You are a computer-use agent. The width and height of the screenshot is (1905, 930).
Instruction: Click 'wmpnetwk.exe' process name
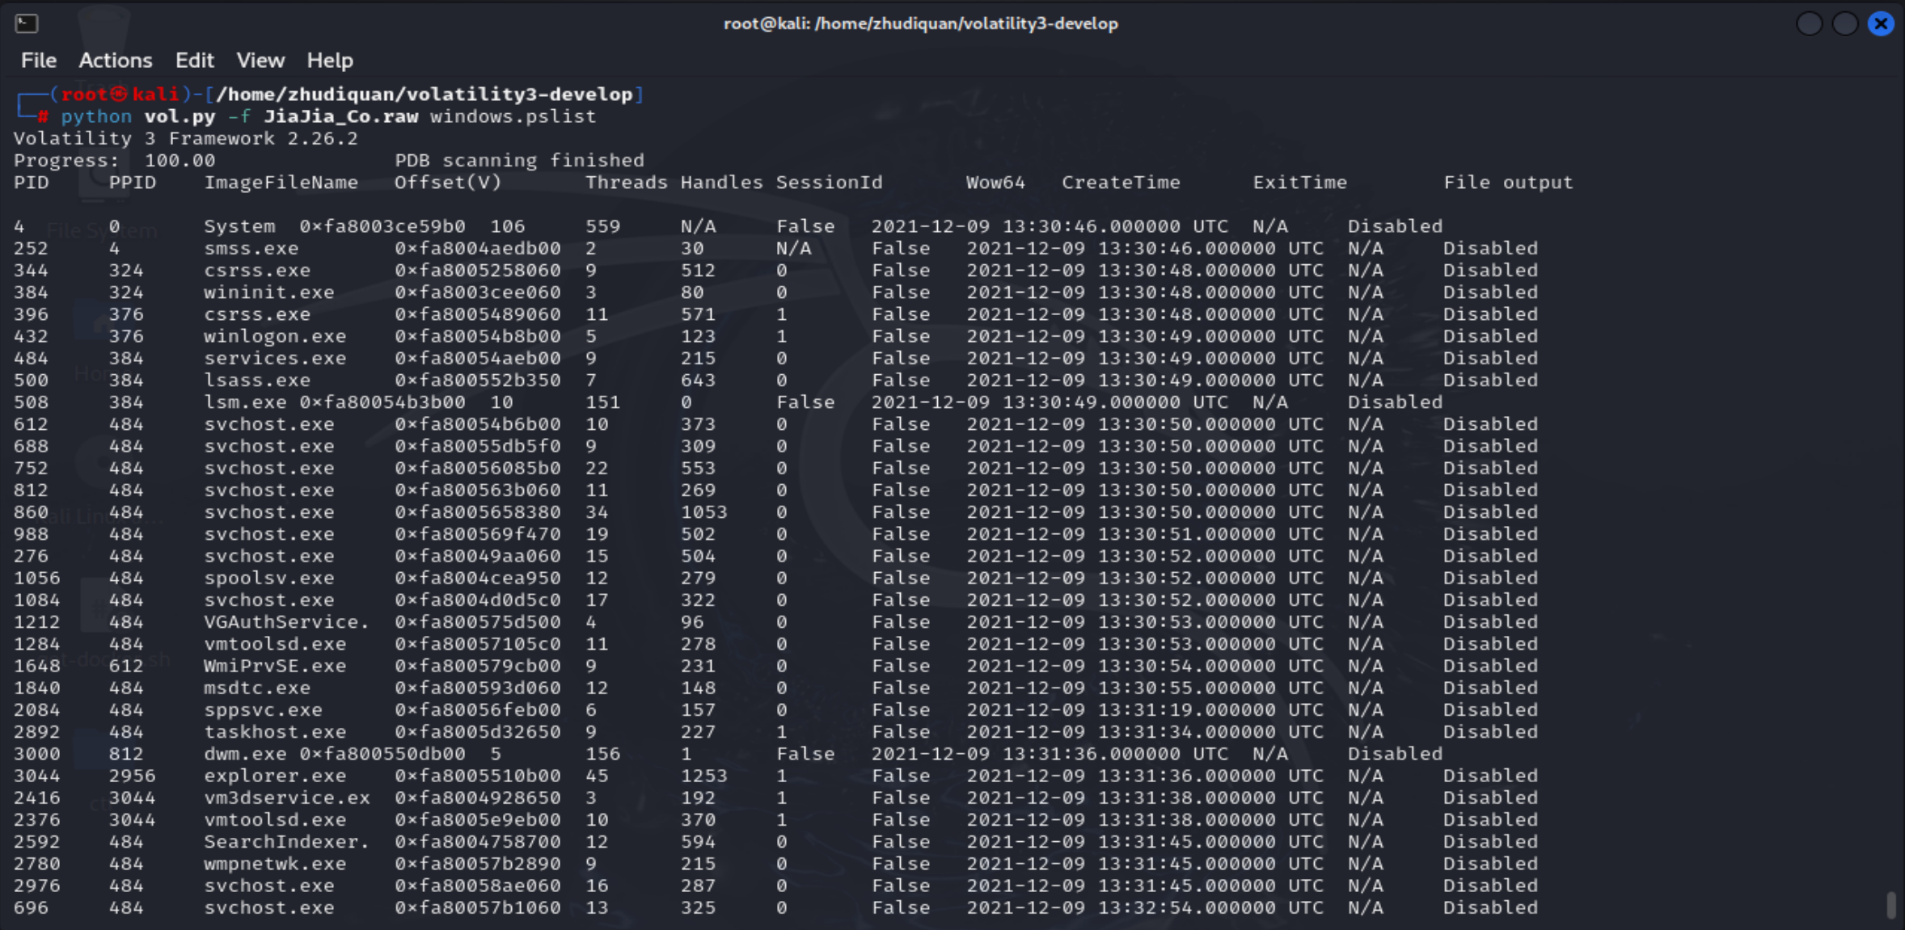pos(275,863)
